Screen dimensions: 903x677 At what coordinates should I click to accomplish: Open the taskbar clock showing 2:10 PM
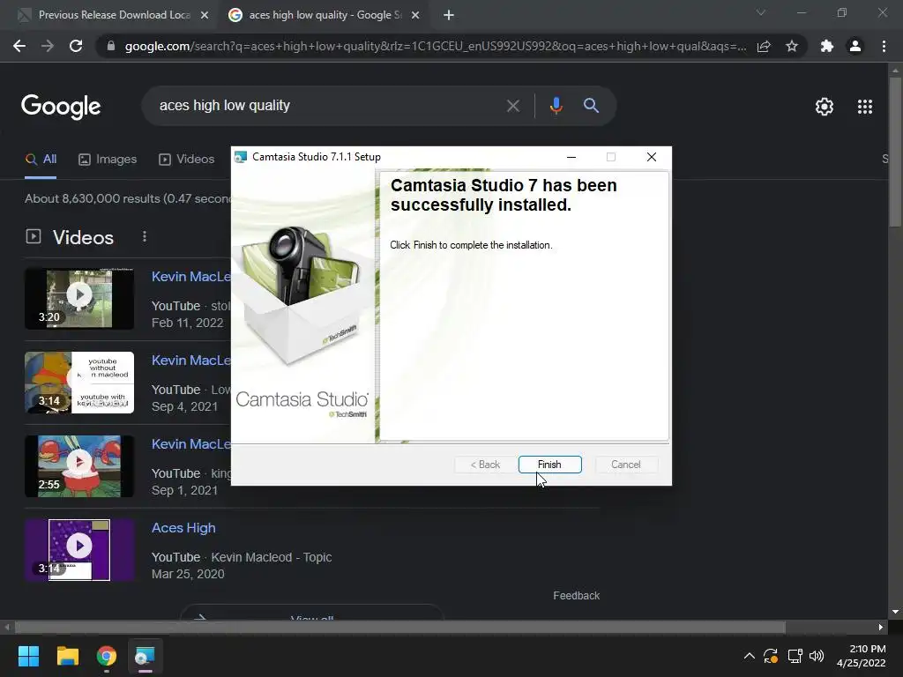point(861,656)
